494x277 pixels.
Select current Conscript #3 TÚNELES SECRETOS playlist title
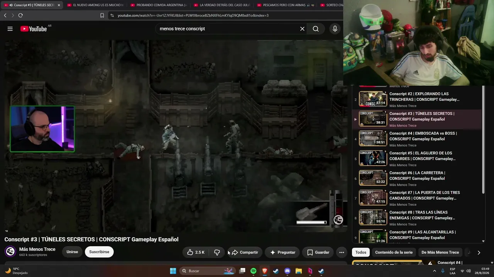422,116
